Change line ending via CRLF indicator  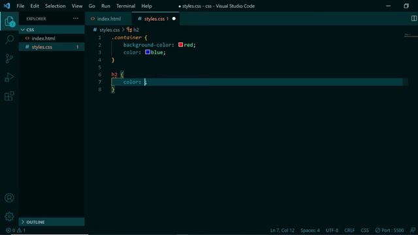pos(349,230)
